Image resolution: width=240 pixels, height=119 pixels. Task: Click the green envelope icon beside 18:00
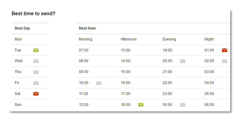coord(141,105)
